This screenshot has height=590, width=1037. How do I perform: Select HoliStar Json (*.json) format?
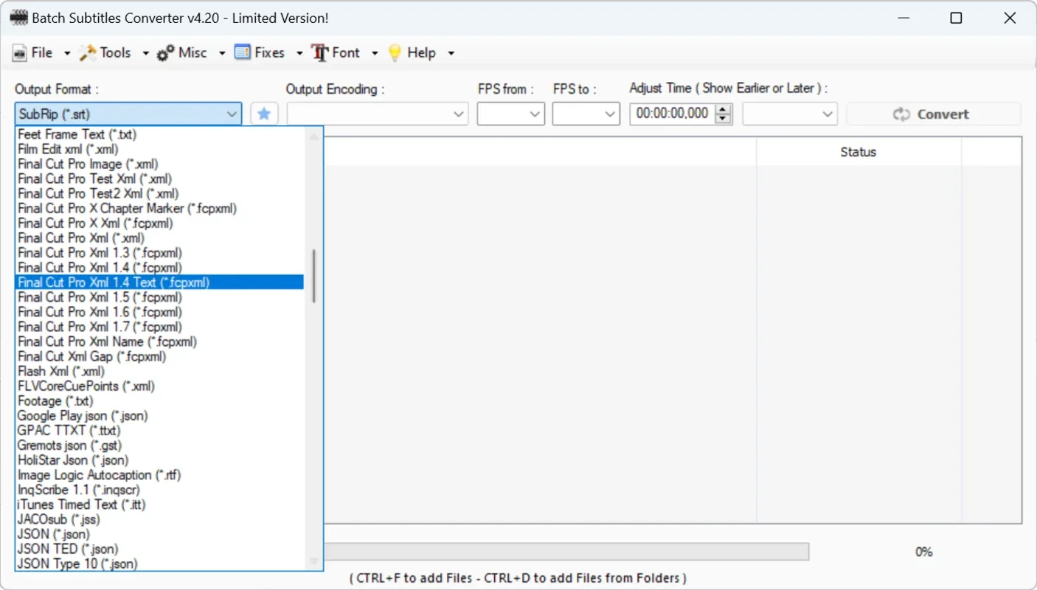160,459
